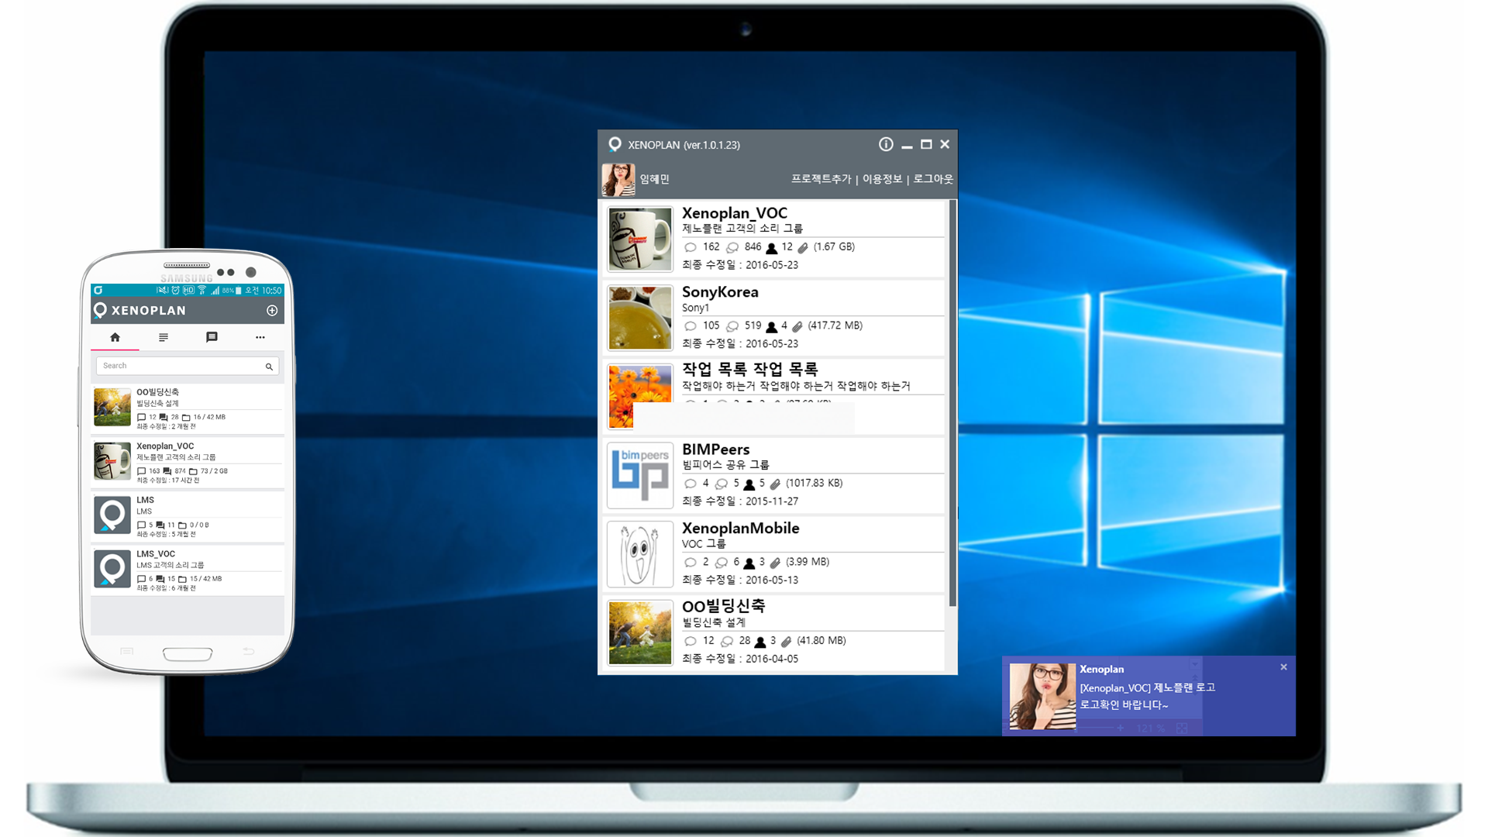Open the BIMPeers project title
1488x837 pixels.
pyautogui.click(x=715, y=449)
